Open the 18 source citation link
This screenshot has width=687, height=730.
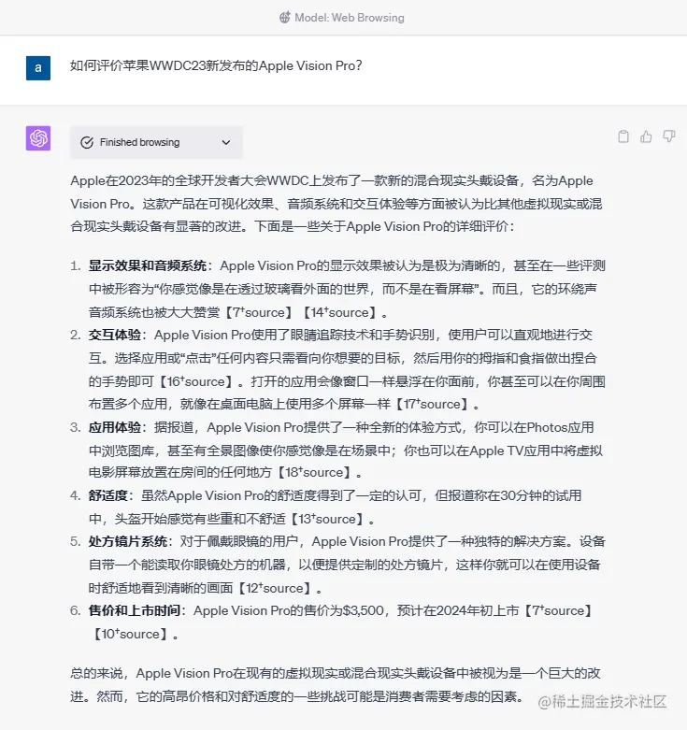[313, 473]
